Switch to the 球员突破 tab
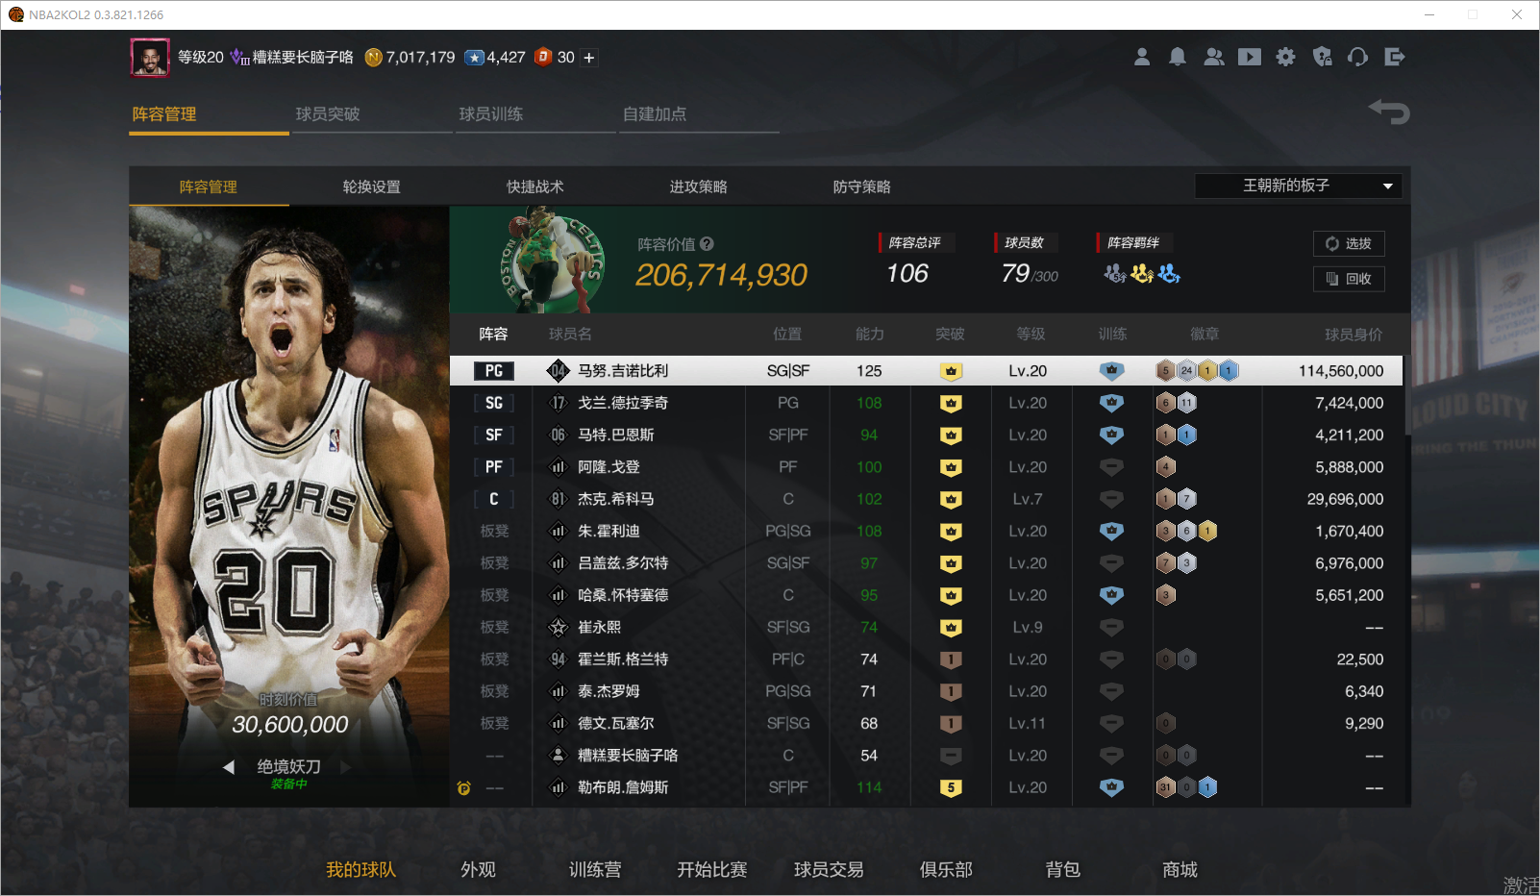The image size is (1540, 896). (328, 114)
